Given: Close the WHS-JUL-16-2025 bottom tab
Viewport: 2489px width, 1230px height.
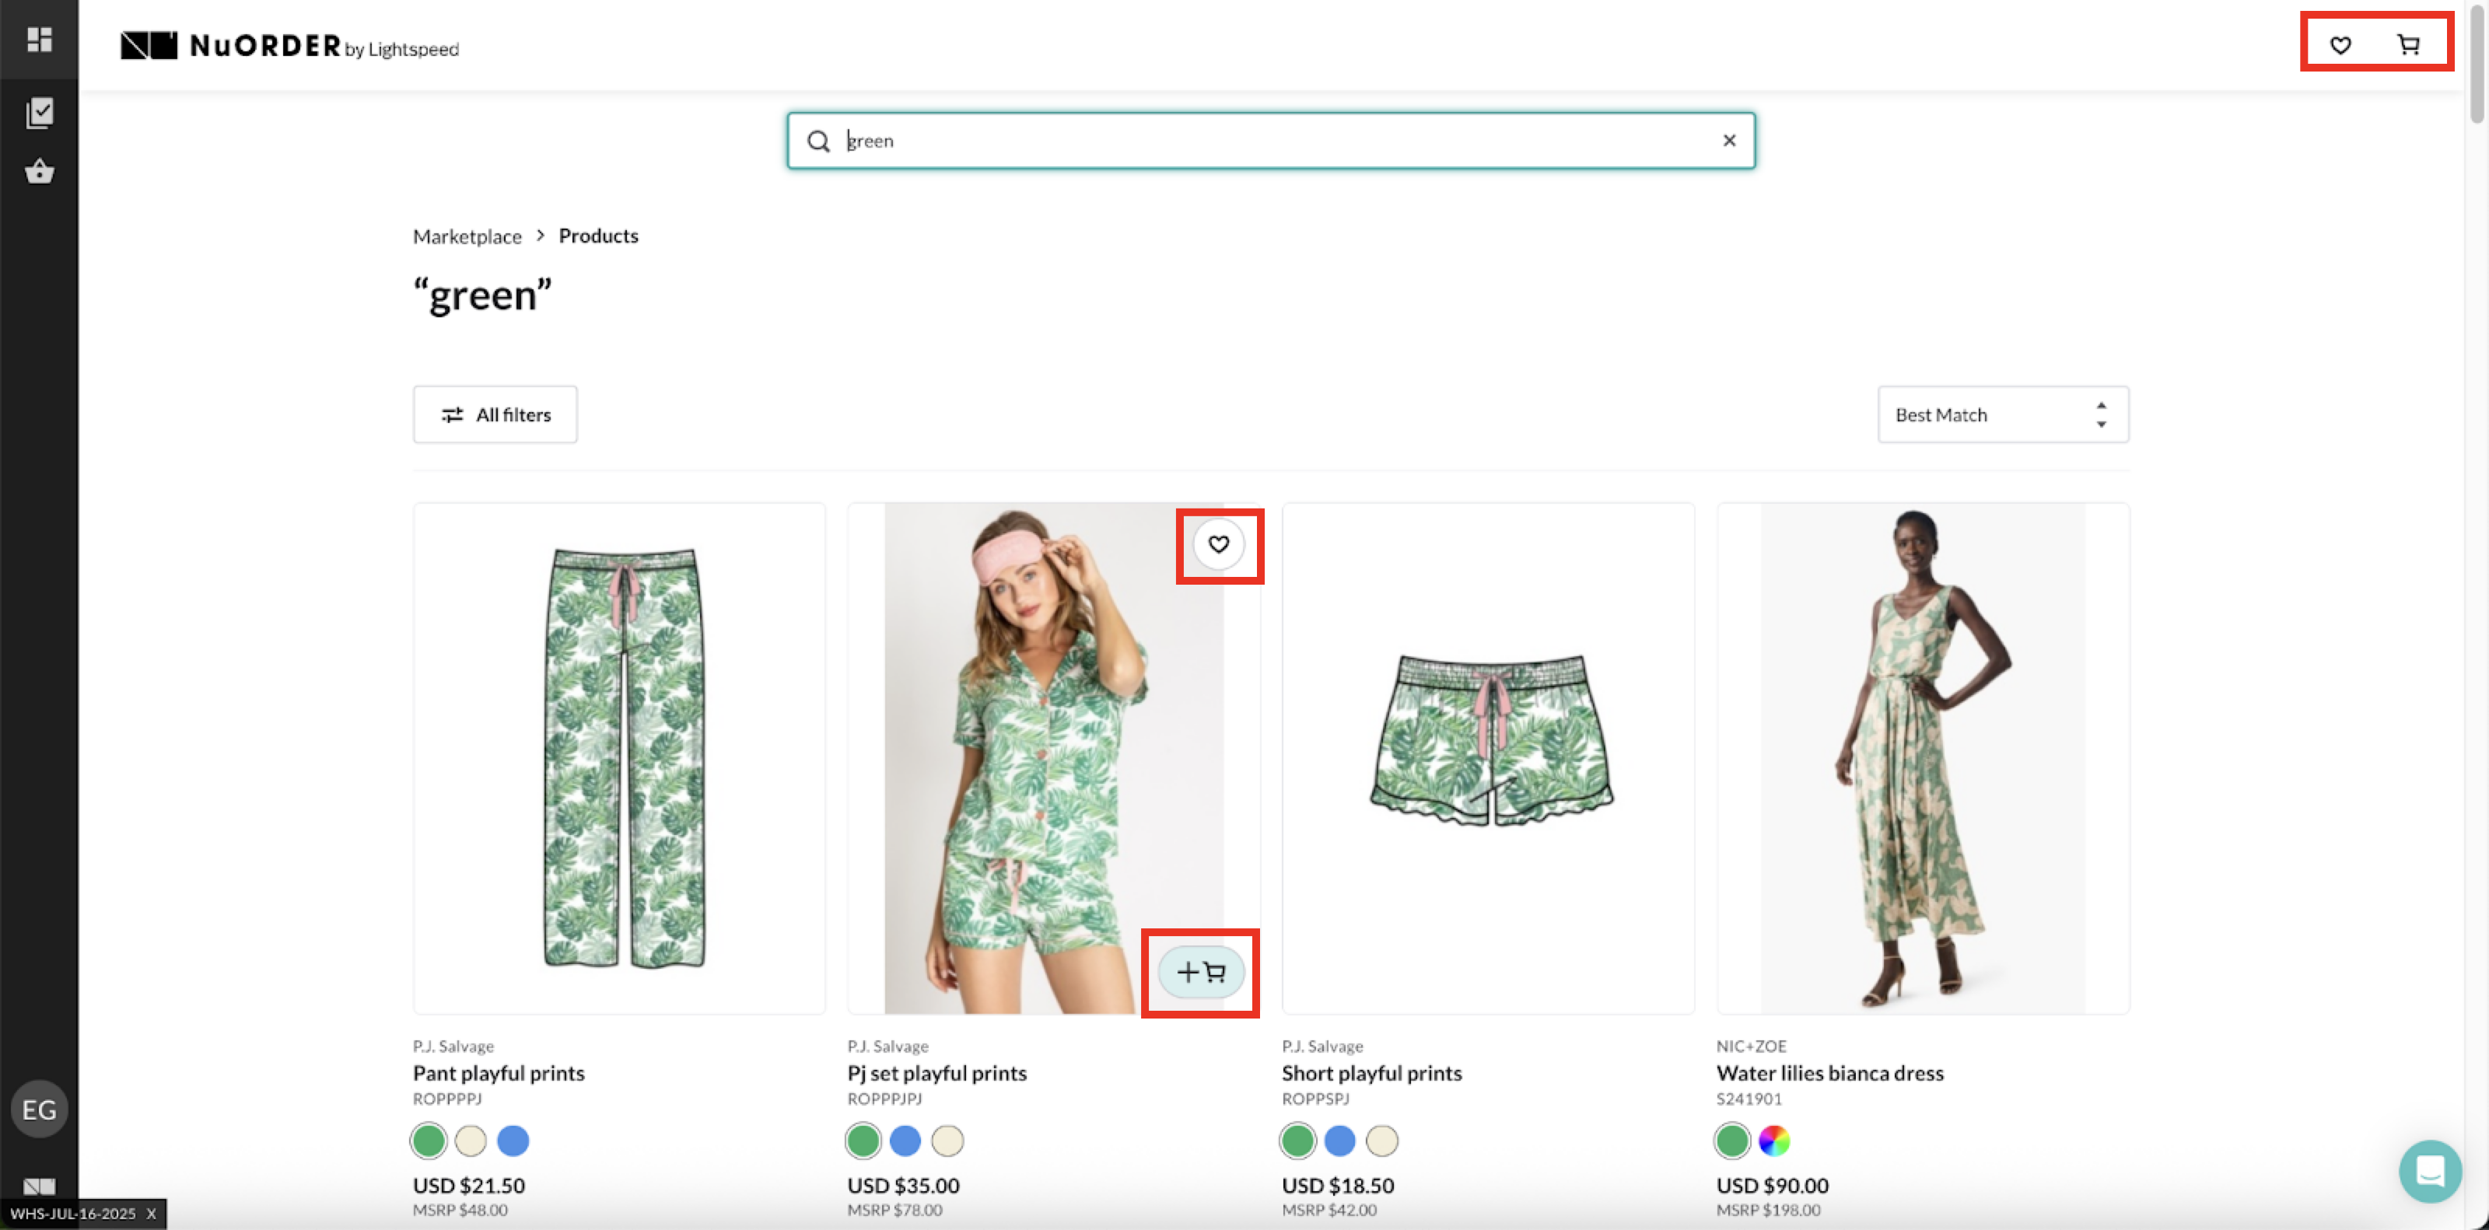Looking at the screenshot, I should [151, 1214].
